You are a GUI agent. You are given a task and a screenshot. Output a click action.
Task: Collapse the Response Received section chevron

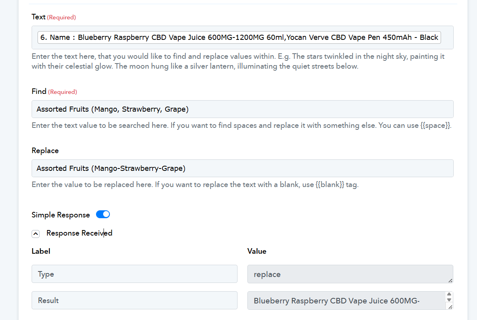[36, 234]
